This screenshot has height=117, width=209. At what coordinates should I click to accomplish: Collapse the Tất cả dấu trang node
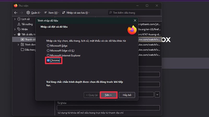click(15, 35)
